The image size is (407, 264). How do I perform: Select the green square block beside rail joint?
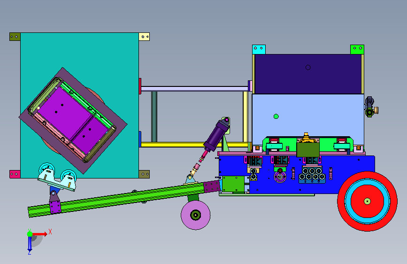coord(233,184)
